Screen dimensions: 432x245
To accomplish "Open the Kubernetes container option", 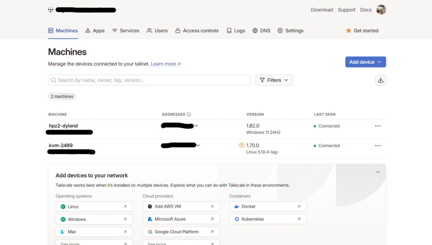I will tap(268, 219).
